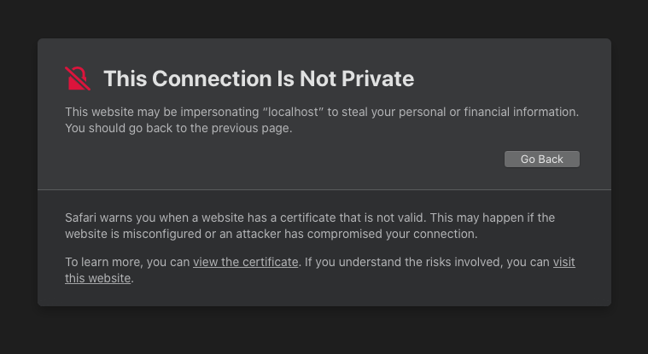Follow the 'visit this website' link

563,263
